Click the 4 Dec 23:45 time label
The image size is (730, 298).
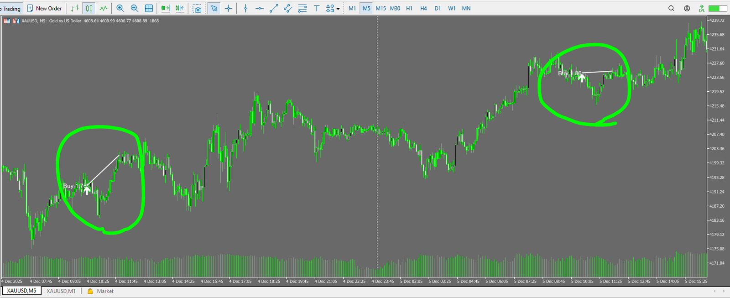pos(382,281)
